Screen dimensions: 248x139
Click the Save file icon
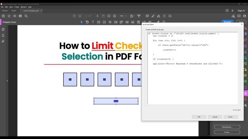tap(3, 16)
